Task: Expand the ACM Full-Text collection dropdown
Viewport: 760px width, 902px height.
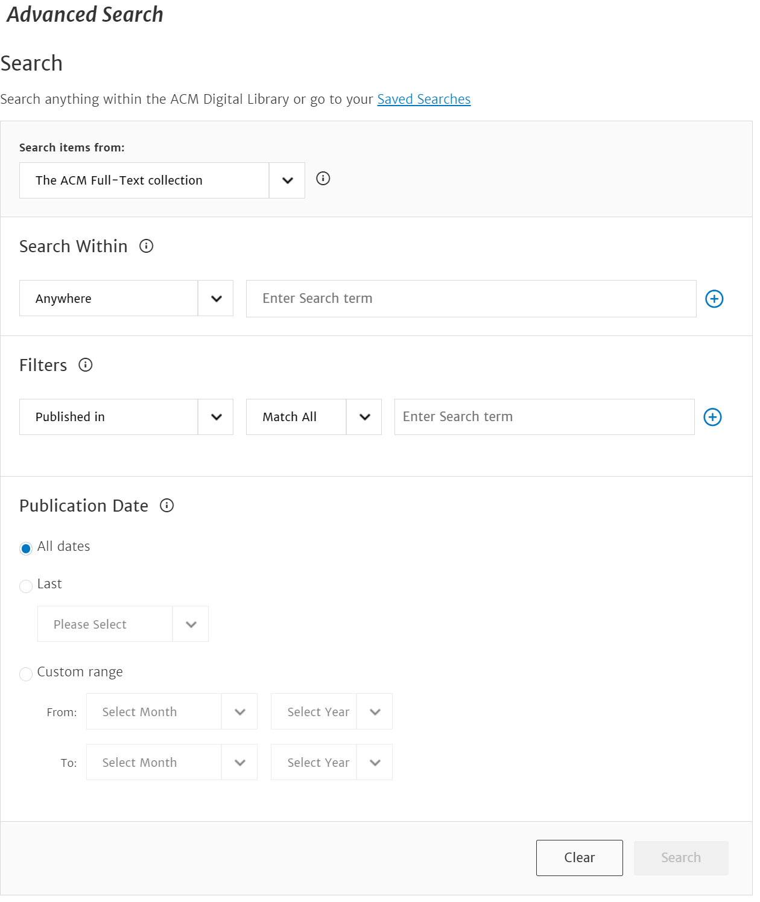Action: coord(162,180)
